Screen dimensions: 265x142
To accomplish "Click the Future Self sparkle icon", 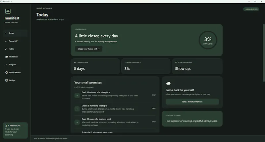I will tap(6, 41).
